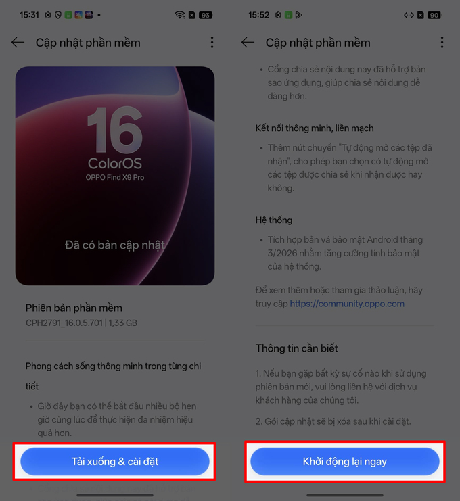Open three-dot menu on the left screen
This screenshot has height=501, width=460.
[212, 42]
